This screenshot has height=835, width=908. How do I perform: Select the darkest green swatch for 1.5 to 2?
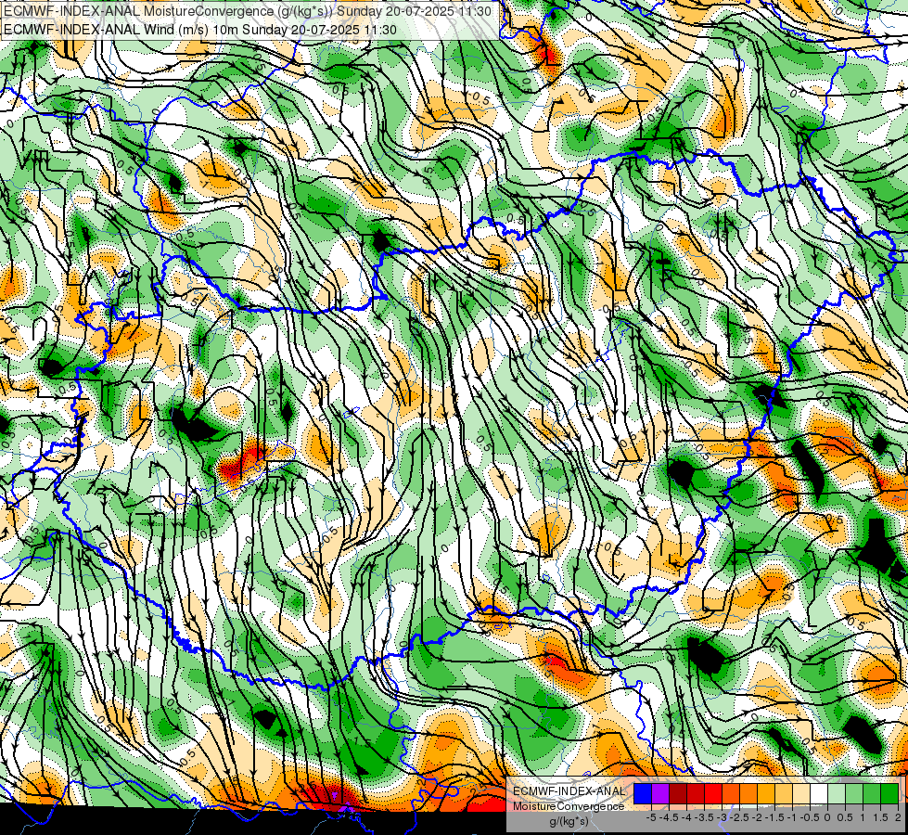[x=889, y=794]
